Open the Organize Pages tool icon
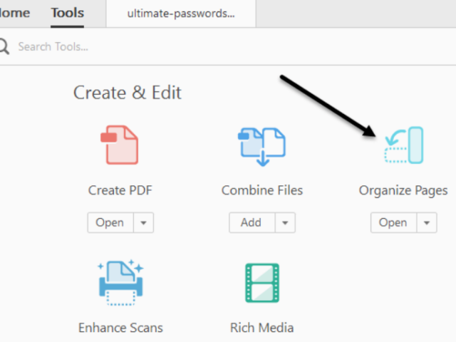Screen dimensions: 456x342 pos(403,145)
